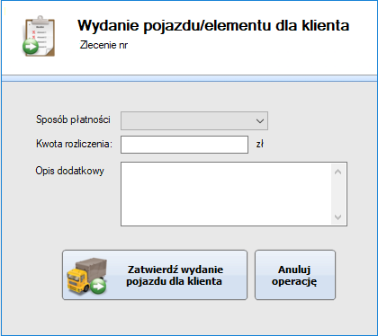Click the zł currency label

tap(260, 144)
